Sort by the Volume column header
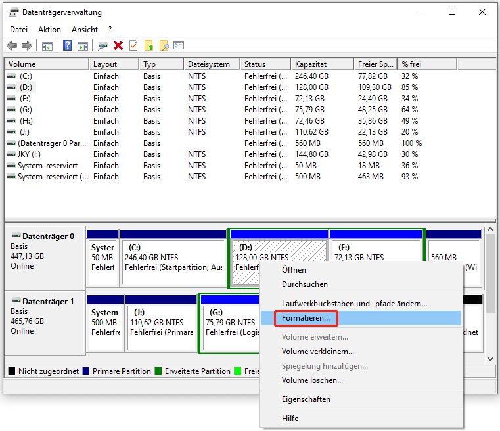This screenshot has height=431, width=500. click(47, 64)
